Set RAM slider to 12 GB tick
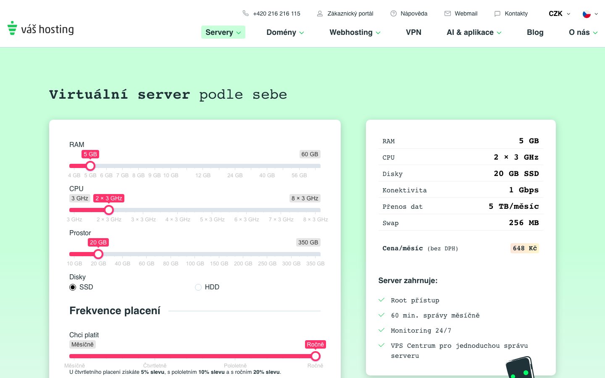605x378 pixels. [203, 175]
